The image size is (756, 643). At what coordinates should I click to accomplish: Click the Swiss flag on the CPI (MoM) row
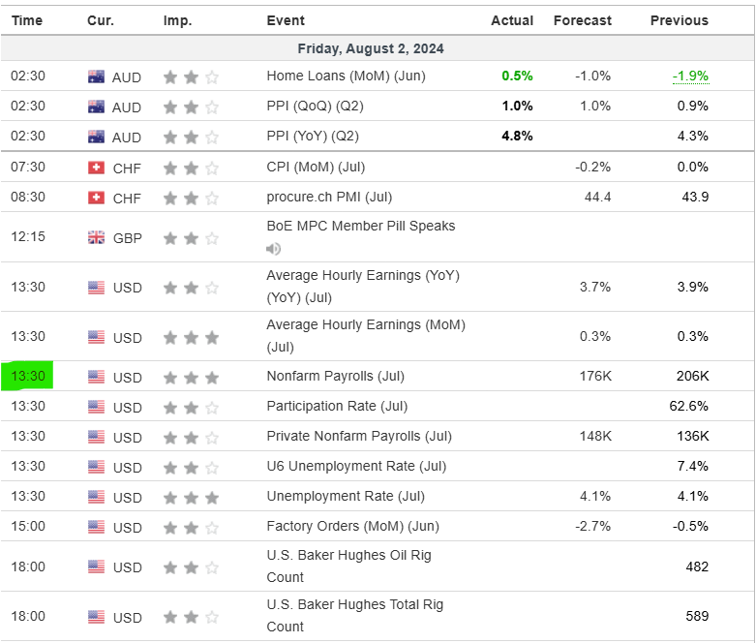(96, 168)
